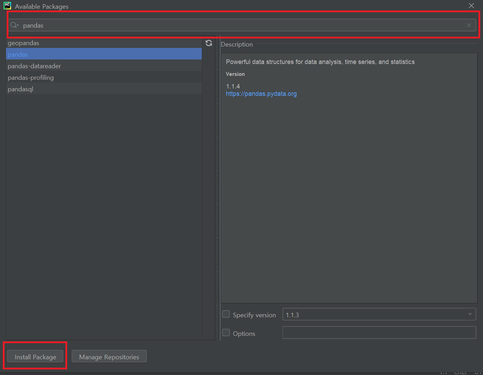The width and height of the screenshot is (483, 375).
Task: Click Install Package button
Action: click(x=35, y=356)
